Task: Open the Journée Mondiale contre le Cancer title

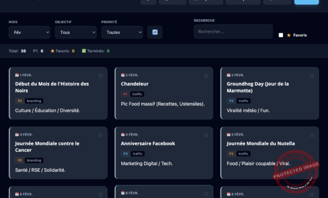Action: click(47, 147)
